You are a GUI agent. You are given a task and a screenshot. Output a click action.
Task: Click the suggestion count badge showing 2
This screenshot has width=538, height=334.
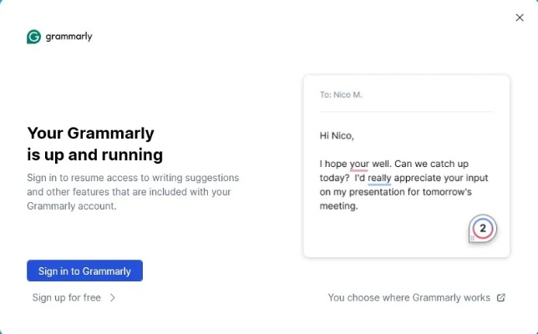(x=483, y=228)
